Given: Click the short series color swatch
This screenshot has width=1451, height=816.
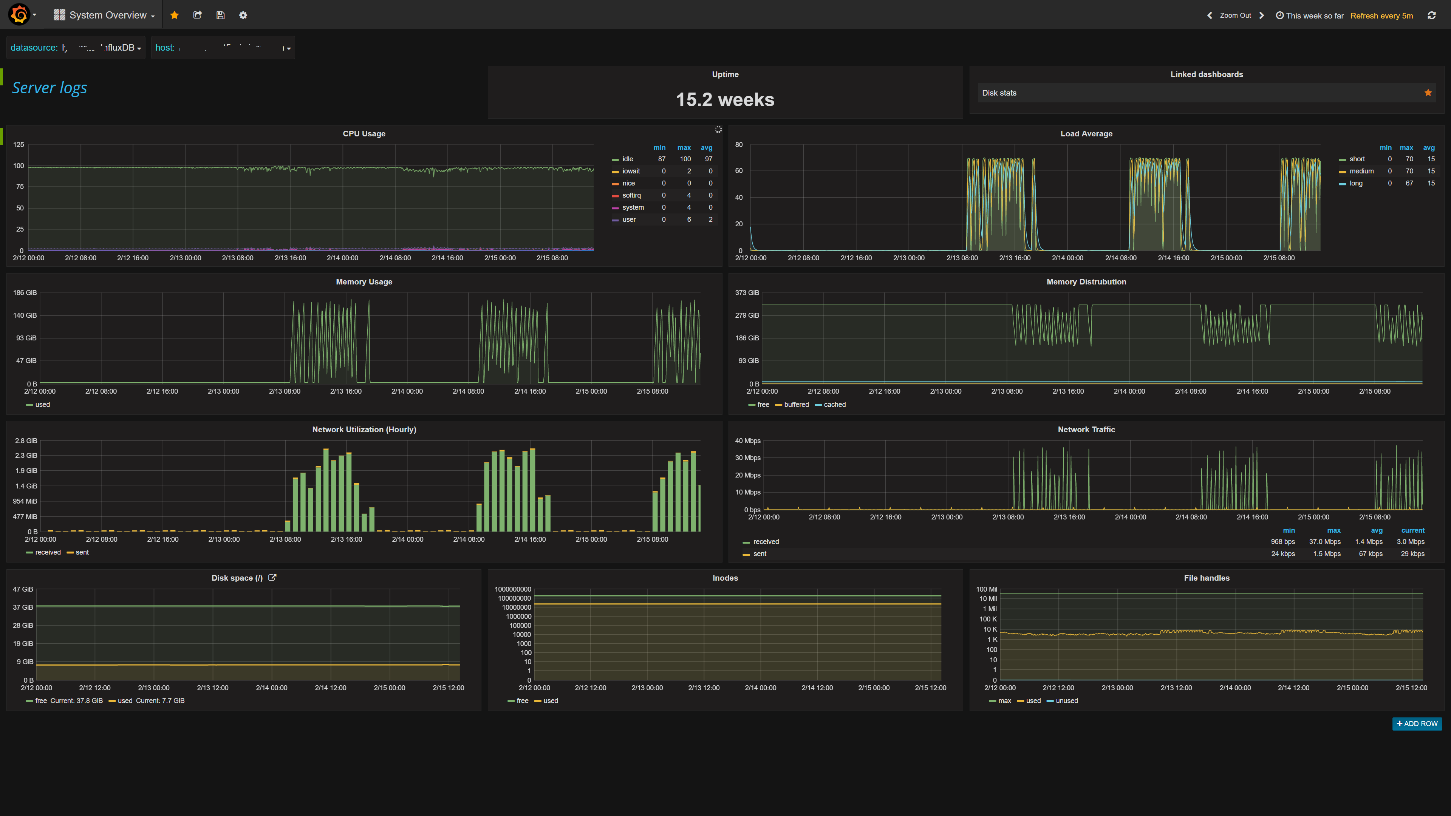Looking at the screenshot, I should coord(1342,159).
